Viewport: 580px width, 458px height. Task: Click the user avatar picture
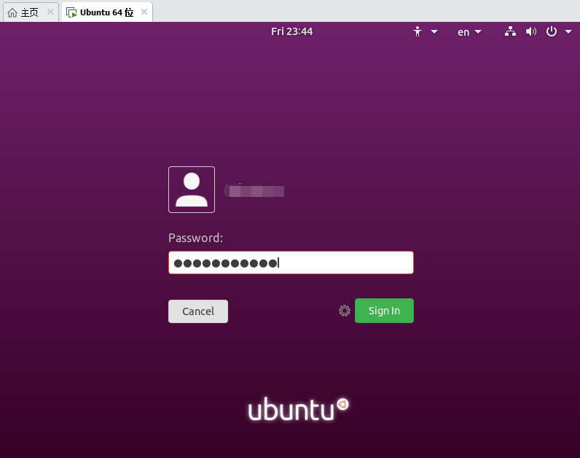[192, 190]
